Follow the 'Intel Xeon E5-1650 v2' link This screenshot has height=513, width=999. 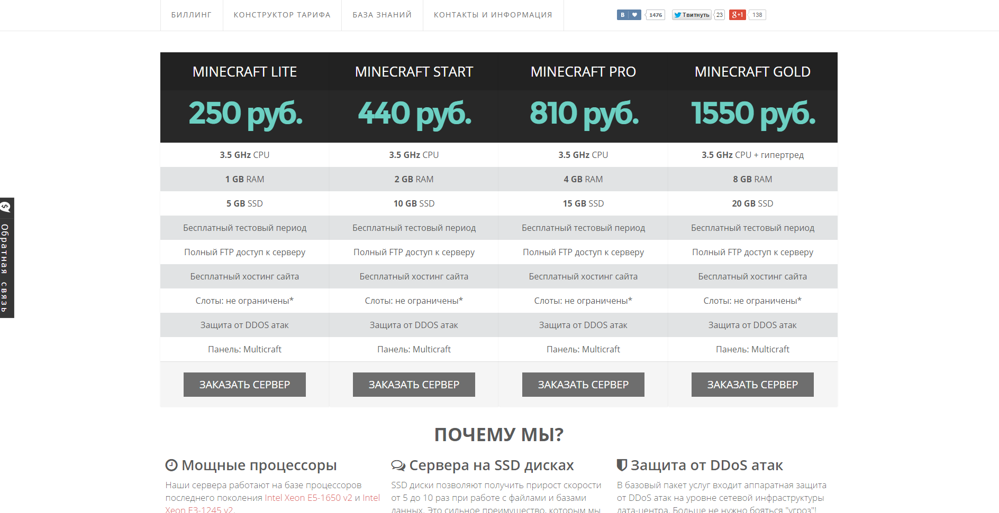[x=308, y=498]
